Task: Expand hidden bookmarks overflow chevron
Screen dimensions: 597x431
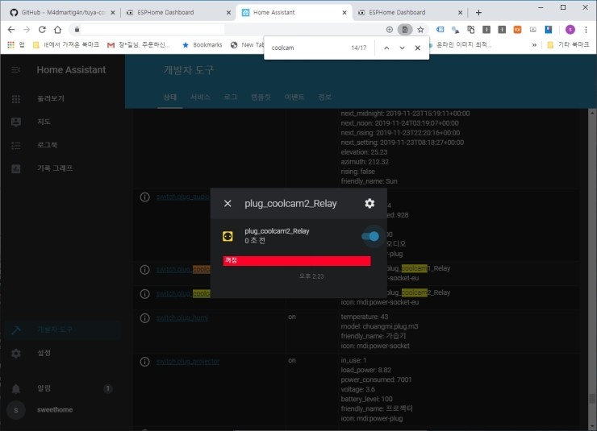Action: click(534, 45)
